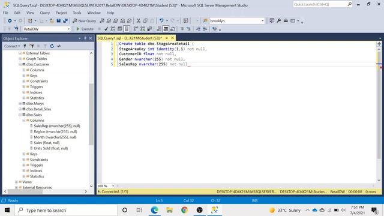The height and width of the screenshot is (216, 384).
Task: Toggle Results to Grid icon
Action: click(x=166, y=29)
